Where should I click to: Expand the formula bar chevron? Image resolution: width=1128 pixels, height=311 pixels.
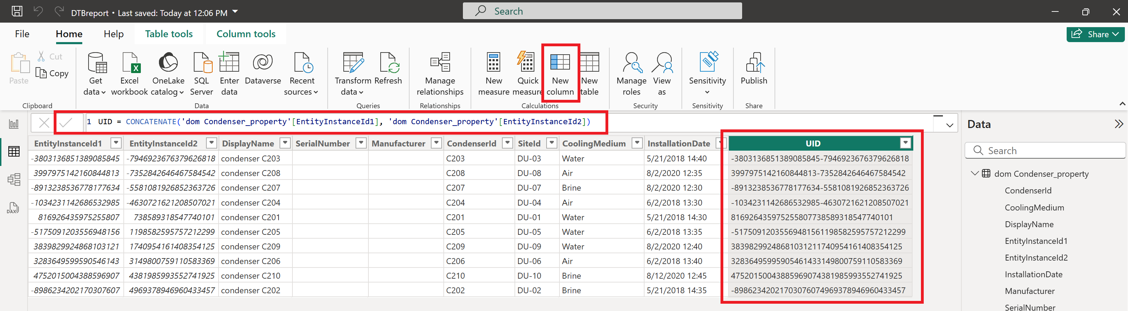[949, 125]
